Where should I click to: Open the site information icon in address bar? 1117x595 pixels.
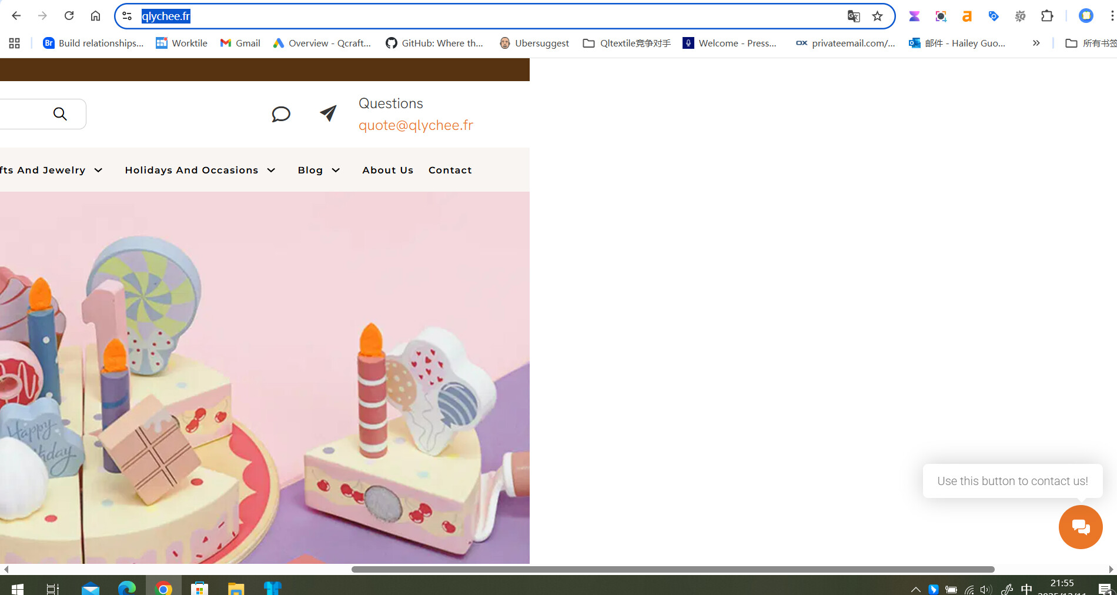127,16
